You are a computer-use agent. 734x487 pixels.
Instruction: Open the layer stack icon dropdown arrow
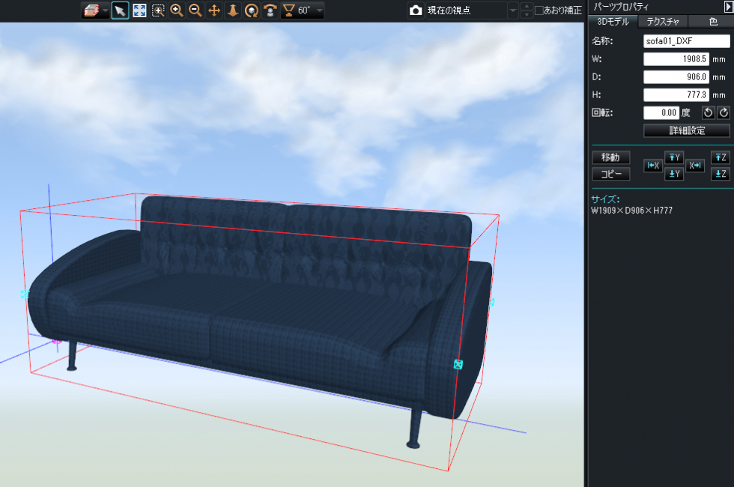105,10
